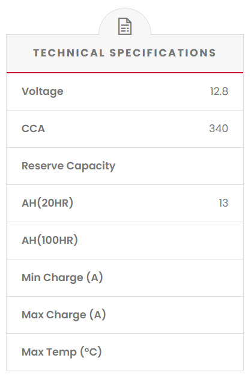Click the Technical Specifications heading
251x379 pixels.
point(125,53)
